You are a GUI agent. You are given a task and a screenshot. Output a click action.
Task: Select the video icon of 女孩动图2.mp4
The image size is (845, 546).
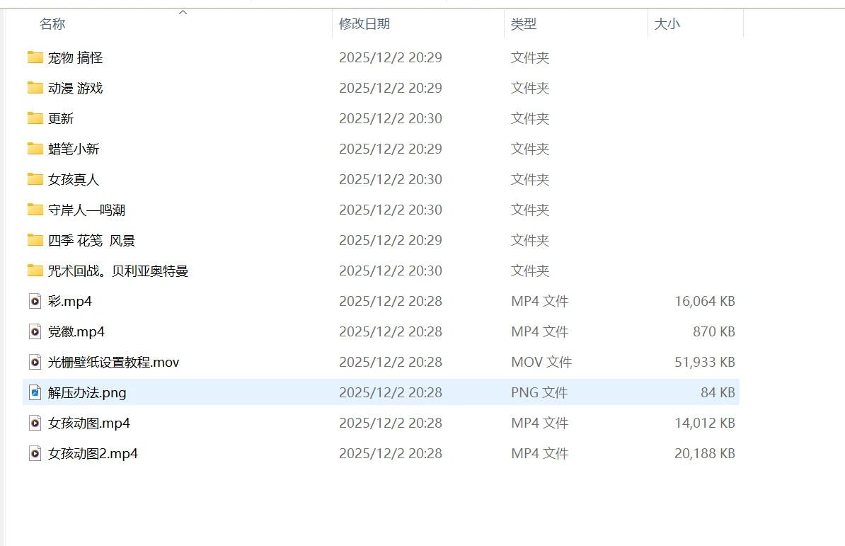35,453
